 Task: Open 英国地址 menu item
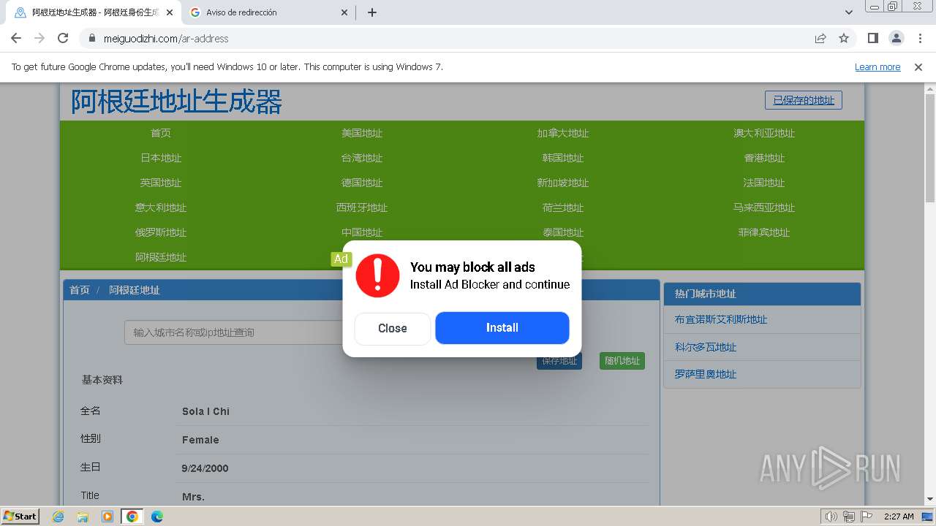161,183
